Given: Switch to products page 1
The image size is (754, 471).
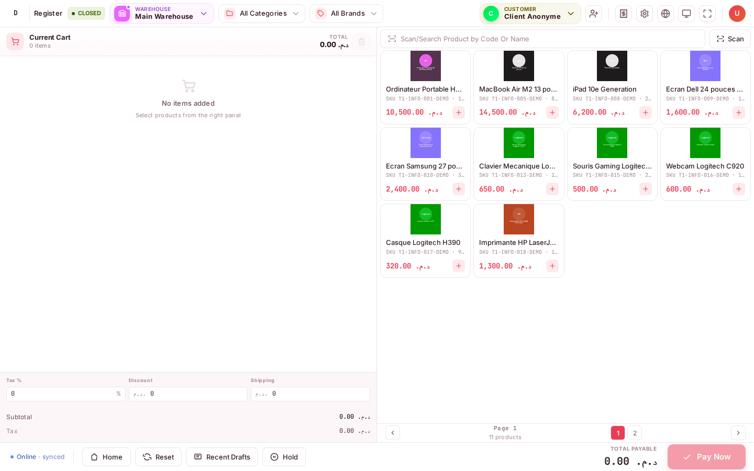Looking at the screenshot, I should pos(618,433).
